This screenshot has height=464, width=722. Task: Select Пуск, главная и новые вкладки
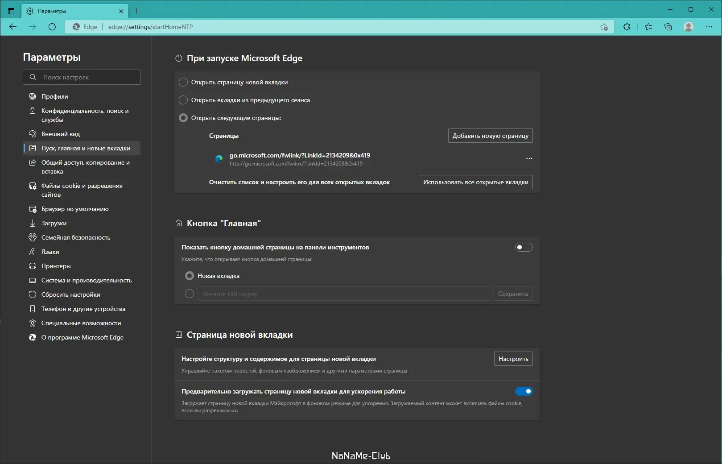82,148
